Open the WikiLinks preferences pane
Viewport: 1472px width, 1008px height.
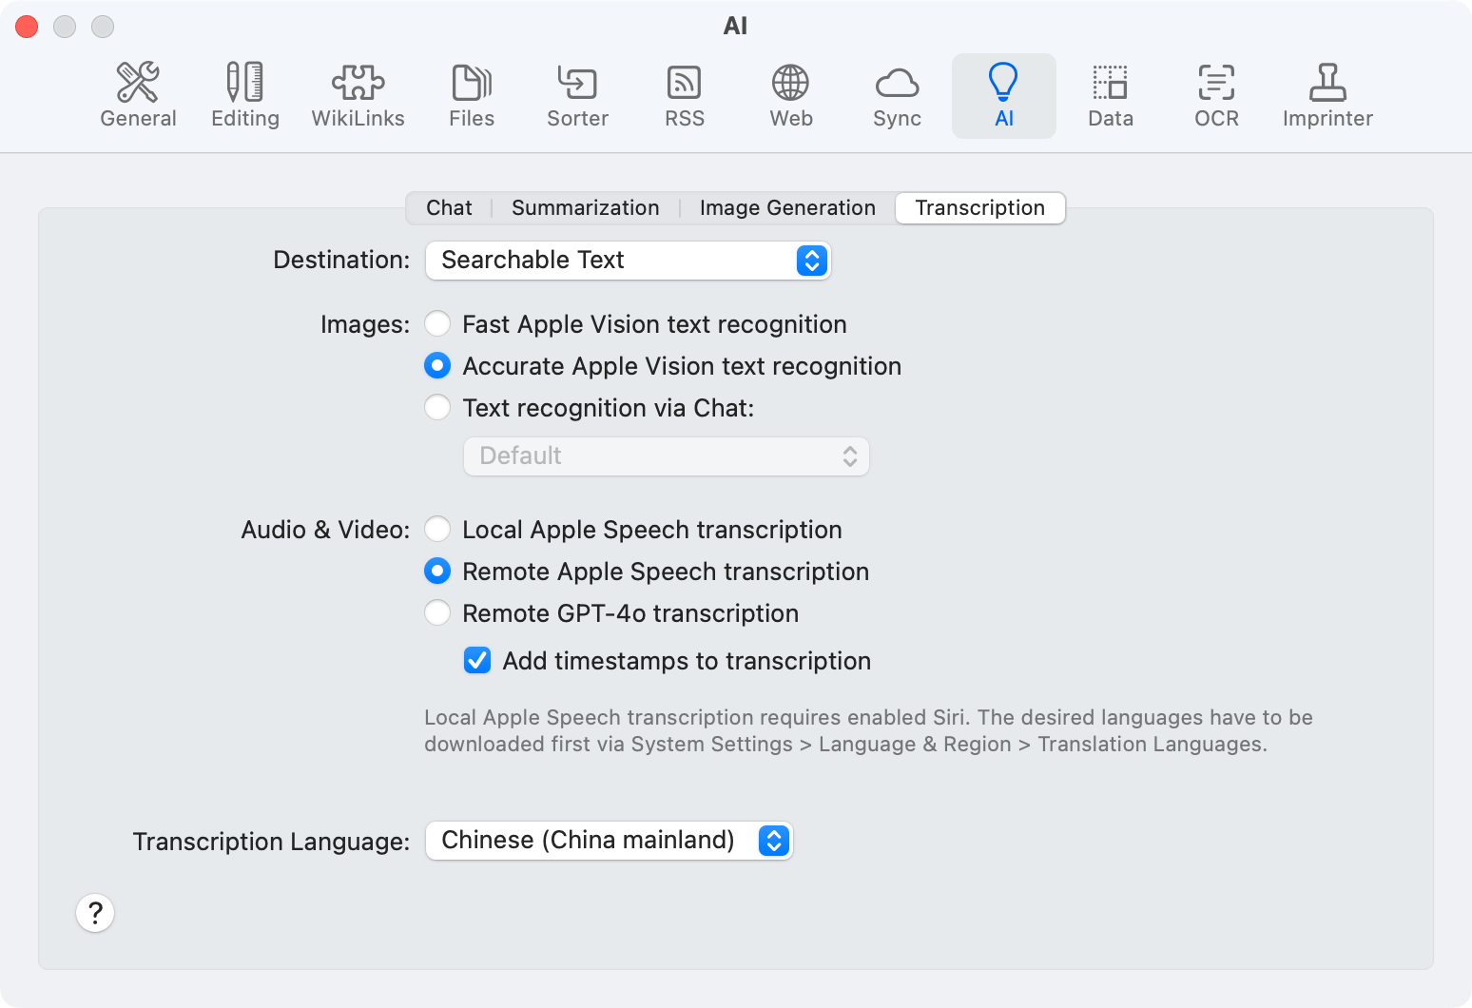[358, 95]
